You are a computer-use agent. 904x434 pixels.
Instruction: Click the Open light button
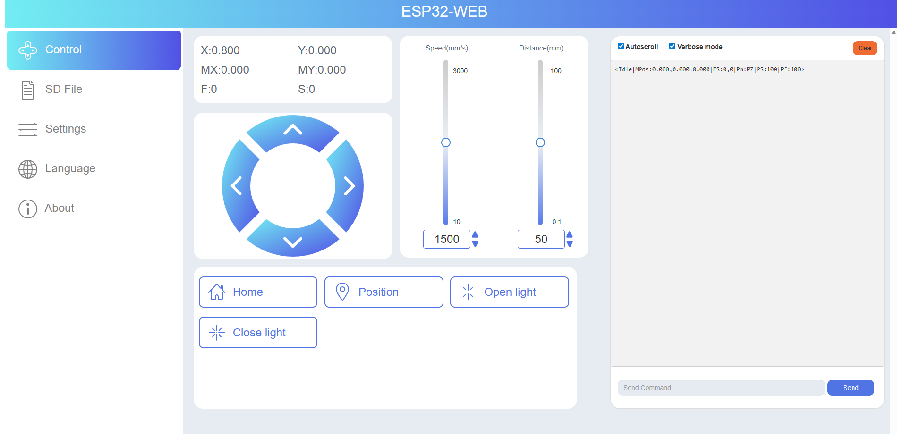coord(510,292)
